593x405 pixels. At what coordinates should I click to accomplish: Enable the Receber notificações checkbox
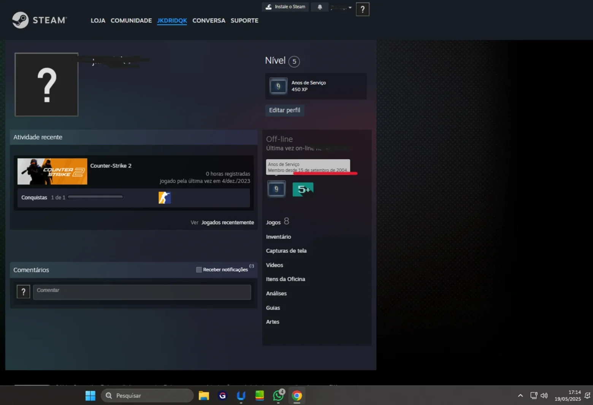pos(199,270)
